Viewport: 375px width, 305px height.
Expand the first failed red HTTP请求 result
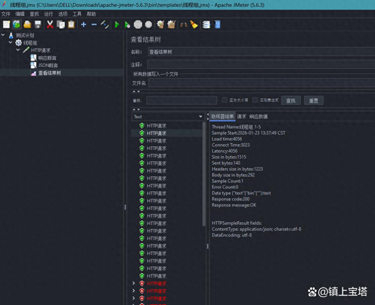134,283
